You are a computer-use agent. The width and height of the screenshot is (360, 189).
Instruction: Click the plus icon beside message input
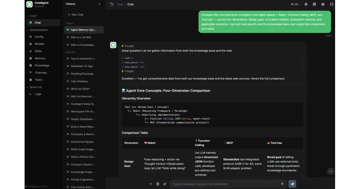coord(151,184)
